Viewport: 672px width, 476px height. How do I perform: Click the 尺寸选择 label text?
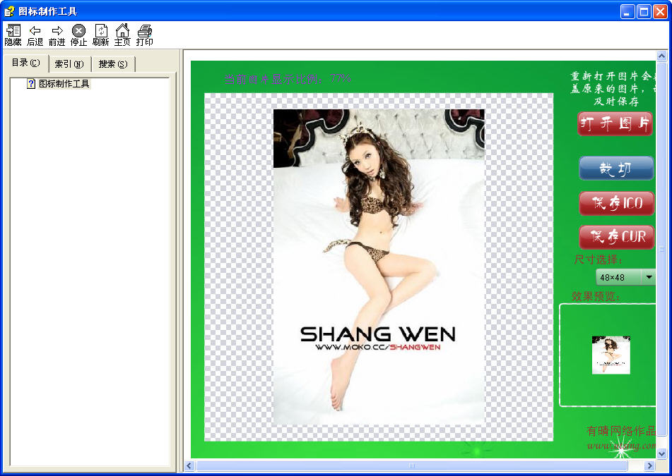click(599, 260)
